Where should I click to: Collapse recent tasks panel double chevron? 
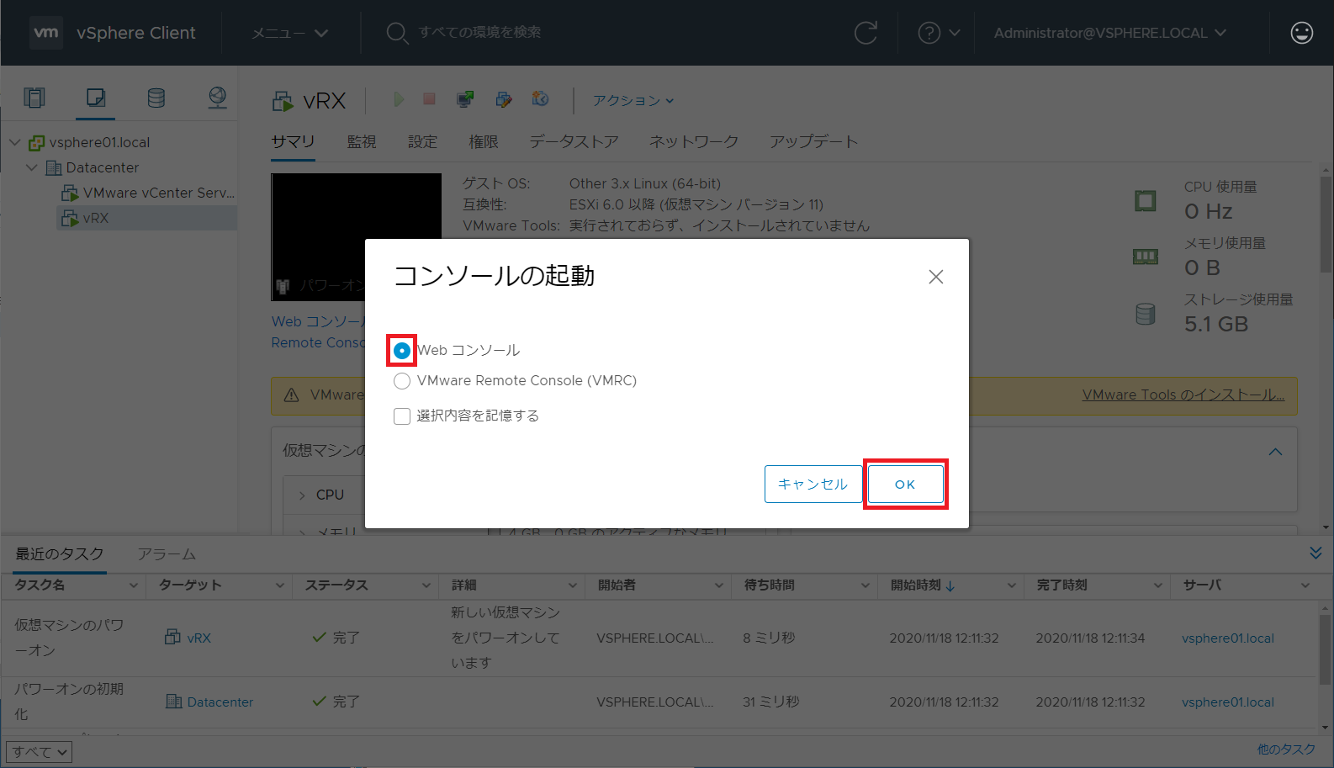click(1315, 553)
